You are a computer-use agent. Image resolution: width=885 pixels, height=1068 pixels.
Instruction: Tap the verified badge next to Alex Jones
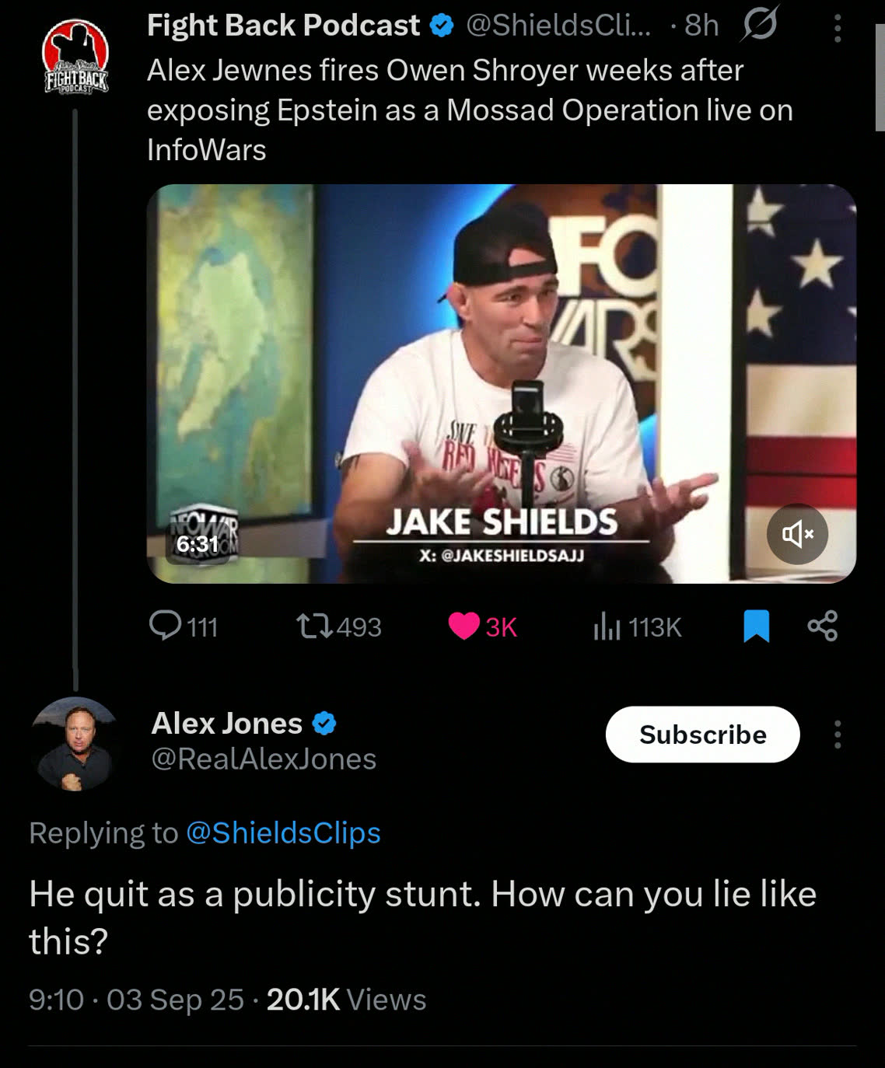click(324, 724)
